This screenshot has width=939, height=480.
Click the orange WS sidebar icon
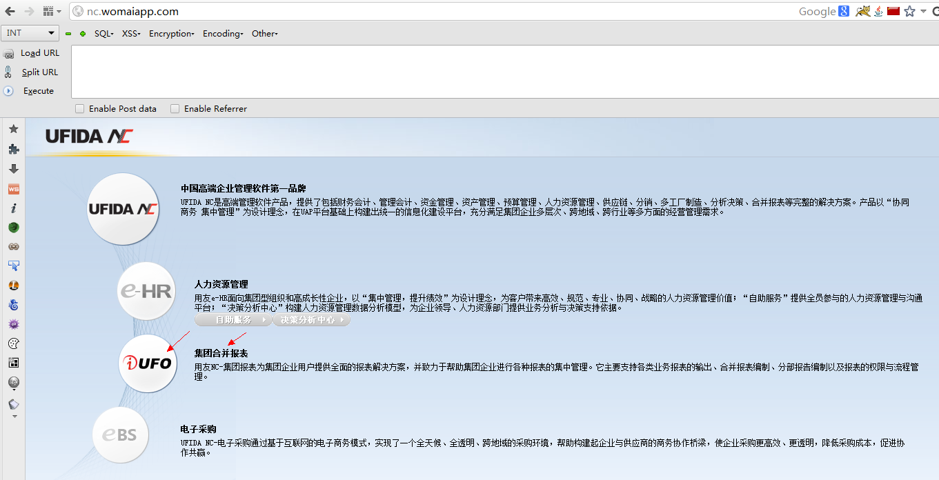(x=13, y=188)
